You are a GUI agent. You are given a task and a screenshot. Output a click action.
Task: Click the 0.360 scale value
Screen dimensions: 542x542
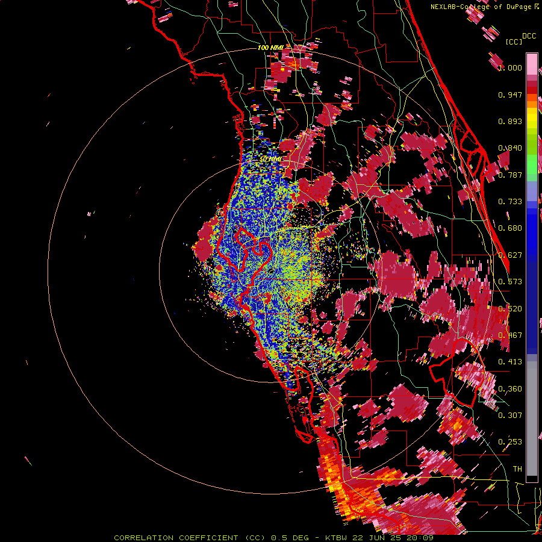click(510, 389)
